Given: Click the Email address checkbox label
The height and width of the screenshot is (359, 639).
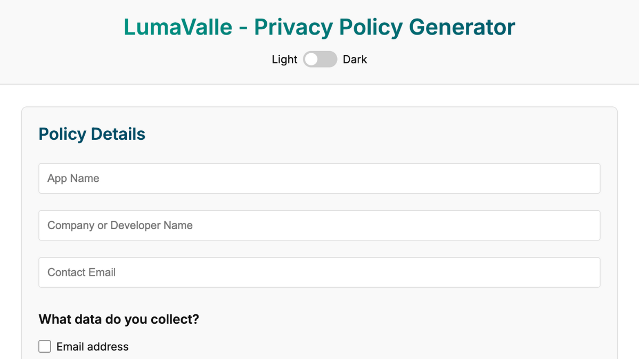Looking at the screenshot, I should pos(93,347).
